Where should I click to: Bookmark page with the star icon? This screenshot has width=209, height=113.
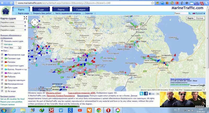[x=153, y=3]
